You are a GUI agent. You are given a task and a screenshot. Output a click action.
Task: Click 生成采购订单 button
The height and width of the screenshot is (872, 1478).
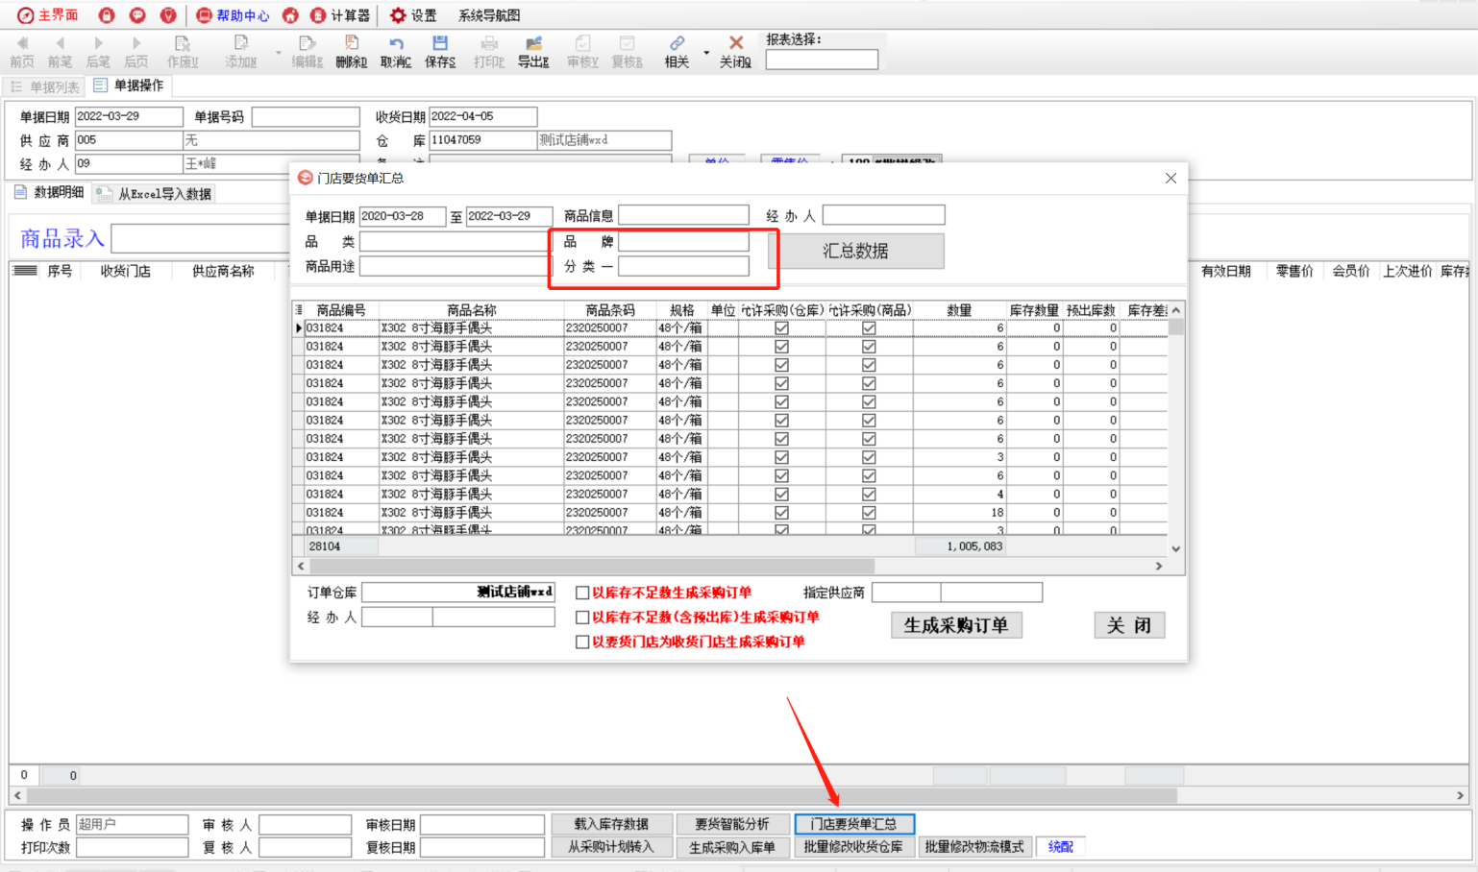point(956,625)
